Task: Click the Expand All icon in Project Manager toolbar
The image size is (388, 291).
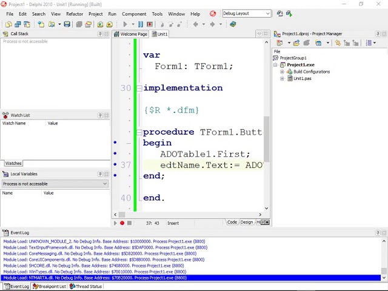Action: [x=347, y=43]
